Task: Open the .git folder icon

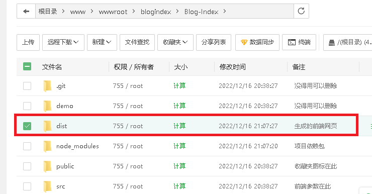Action: (47, 86)
